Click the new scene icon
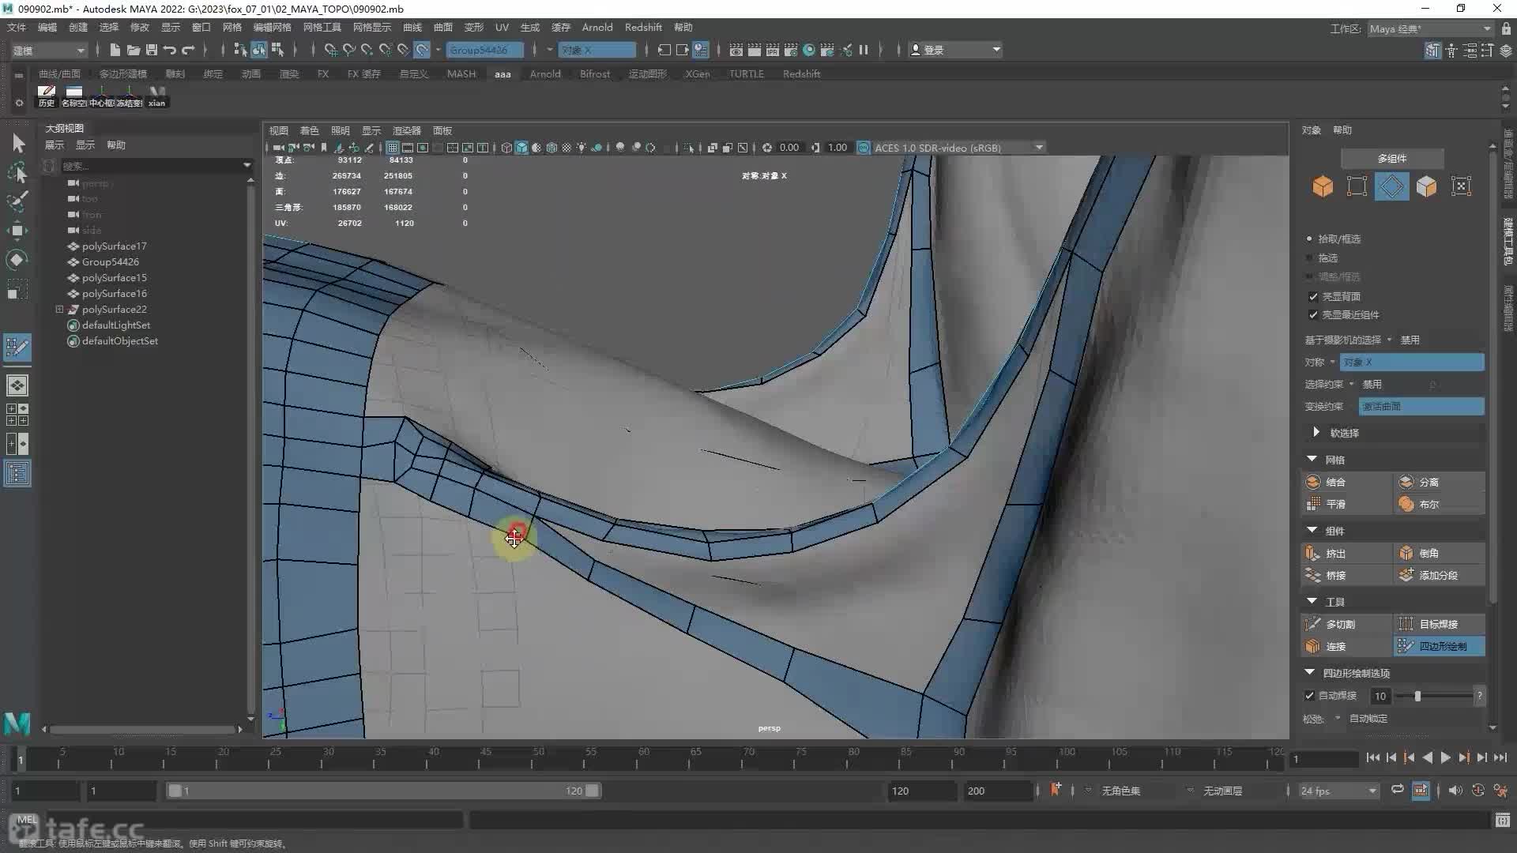The image size is (1517, 853). (115, 50)
